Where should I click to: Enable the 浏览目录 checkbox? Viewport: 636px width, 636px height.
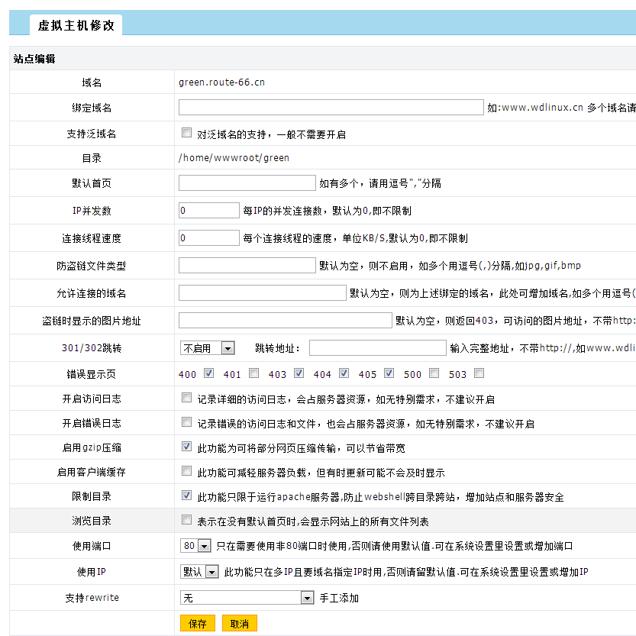point(186,520)
